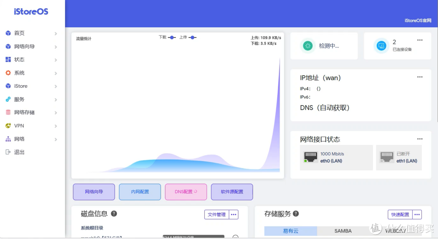Image resolution: width=438 pixels, height=239 pixels.
Task: Click the upload speed 109.9 KB/s text
Action: point(266,37)
